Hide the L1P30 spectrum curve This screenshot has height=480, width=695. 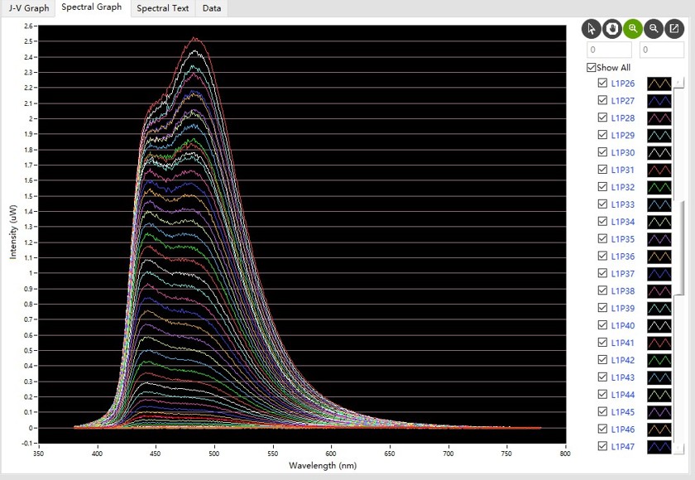602,152
